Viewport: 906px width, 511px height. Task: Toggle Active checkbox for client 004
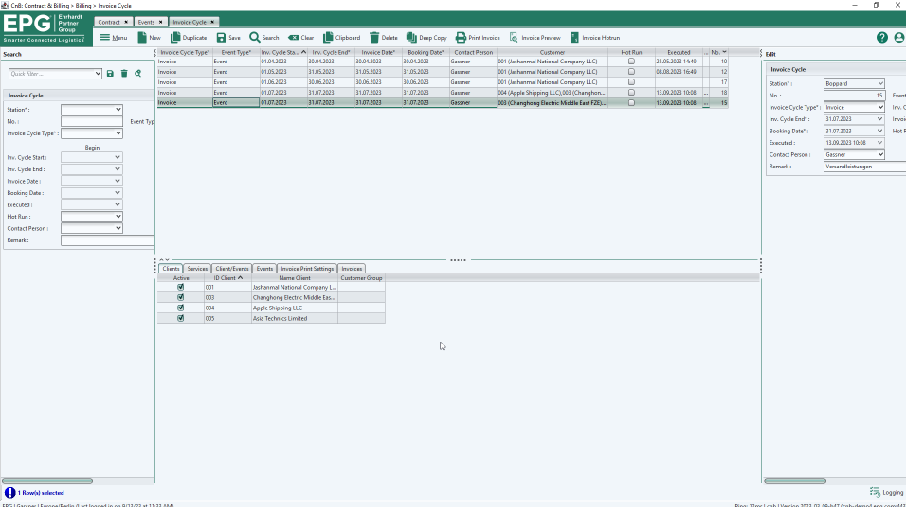tap(180, 308)
